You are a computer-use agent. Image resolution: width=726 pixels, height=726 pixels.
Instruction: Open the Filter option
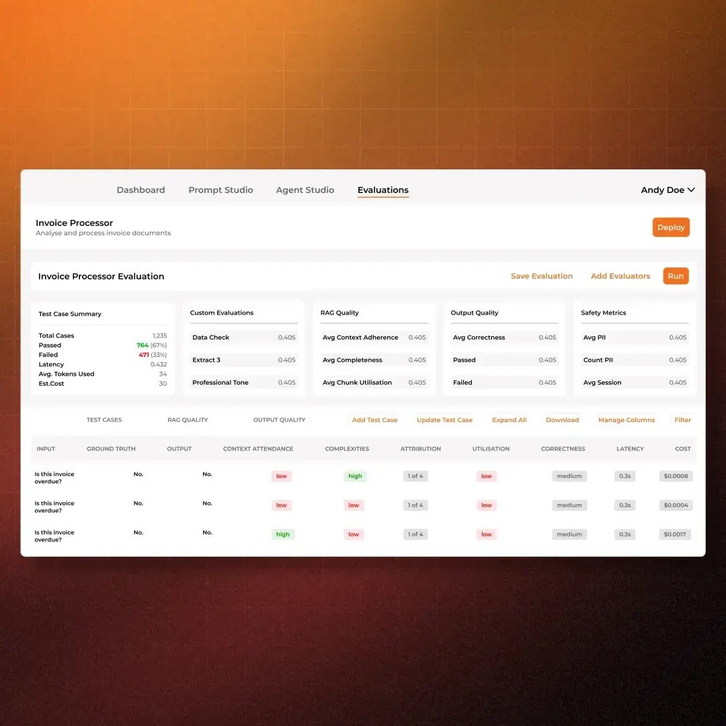click(682, 420)
